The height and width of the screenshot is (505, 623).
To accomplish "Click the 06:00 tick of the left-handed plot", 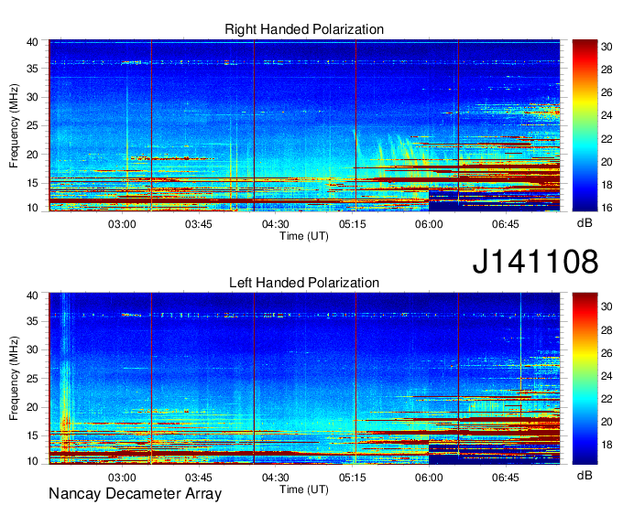I will pos(429,478).
